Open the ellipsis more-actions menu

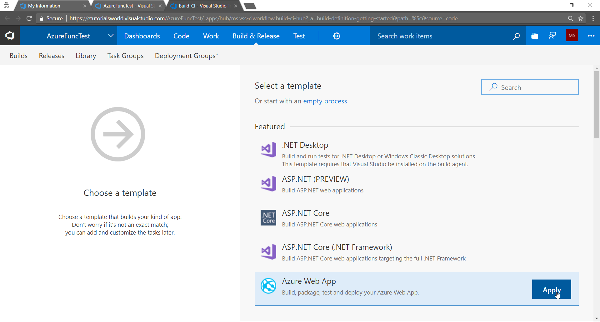coord(591,36)
